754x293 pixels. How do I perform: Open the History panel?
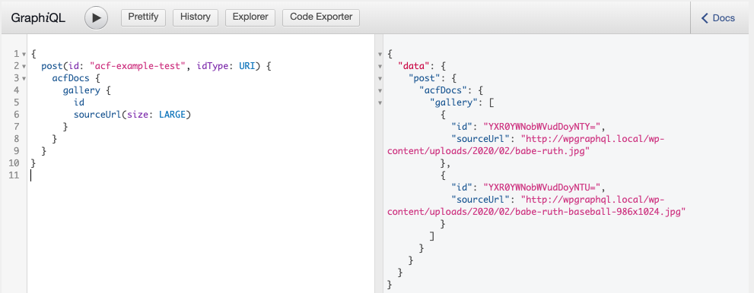[x=196, y=17]
